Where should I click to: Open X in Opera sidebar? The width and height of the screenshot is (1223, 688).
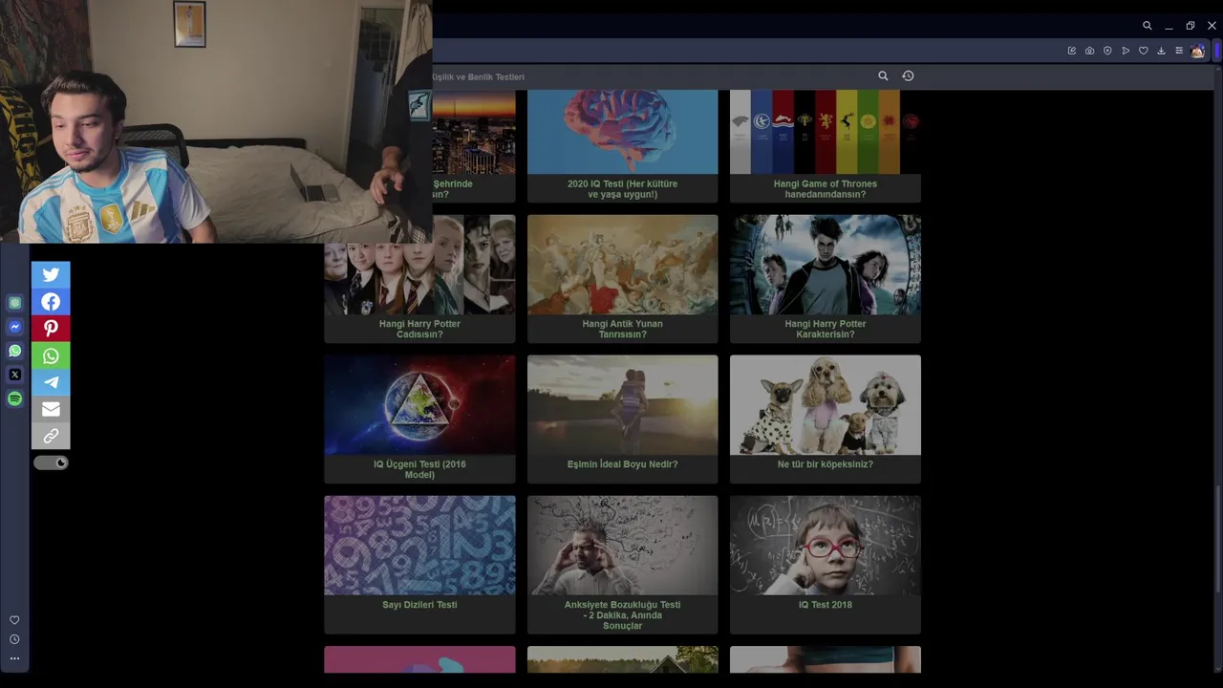[14, 375]
